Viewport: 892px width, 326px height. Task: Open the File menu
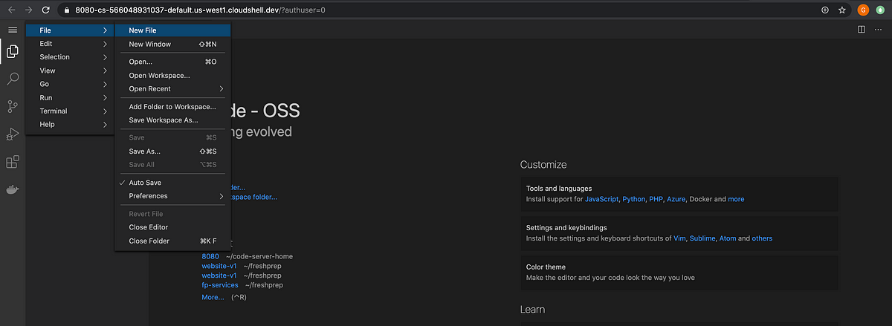pyautogui.click(x=71, y=30)
